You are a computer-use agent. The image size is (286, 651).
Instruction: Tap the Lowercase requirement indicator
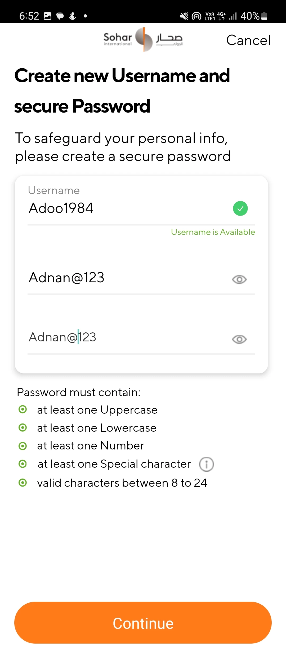click(23, 427)
